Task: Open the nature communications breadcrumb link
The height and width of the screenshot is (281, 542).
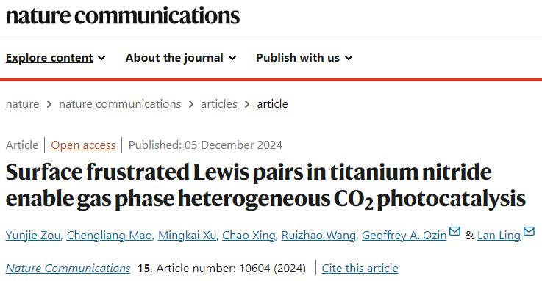Action: 120,103
